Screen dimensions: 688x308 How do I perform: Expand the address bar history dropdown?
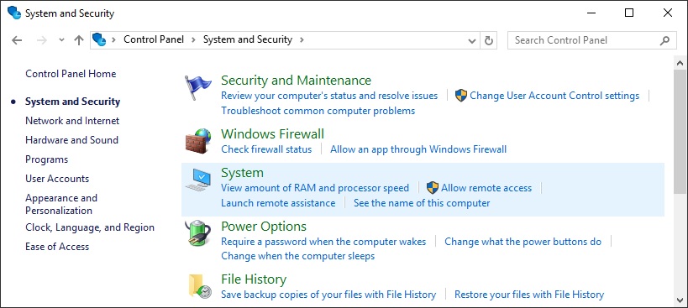pyautogui.click(x=472, y=41)
